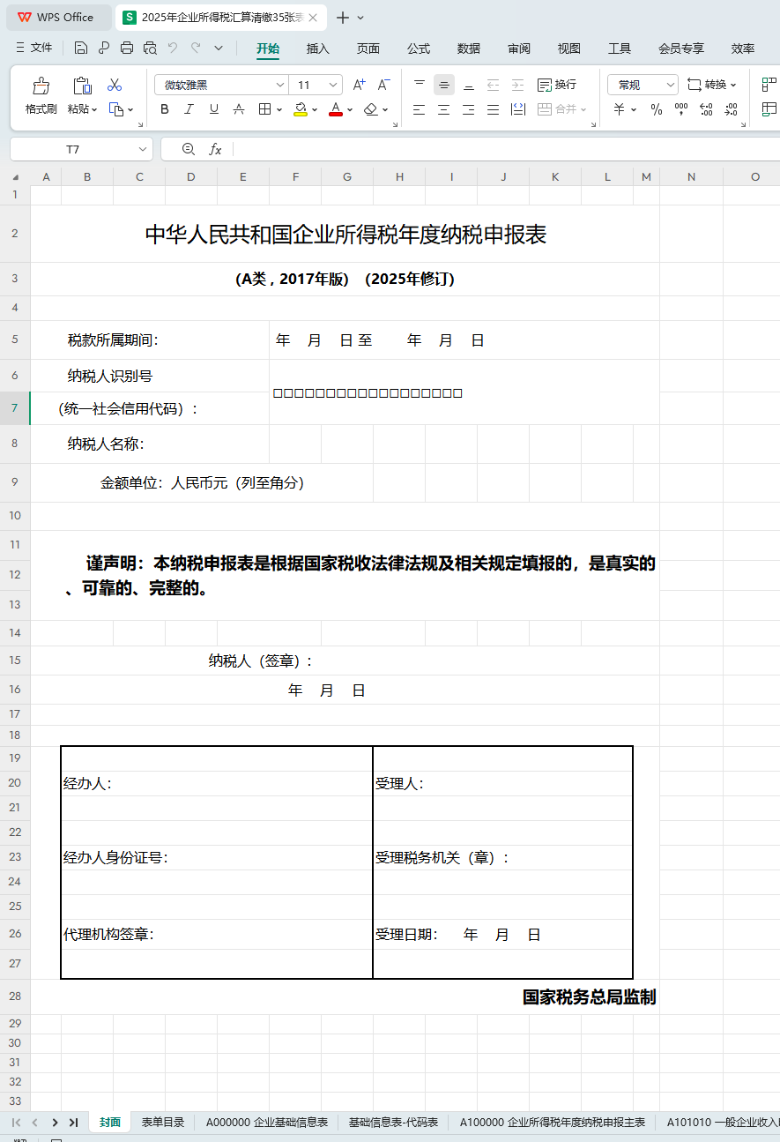Toggle align text right
Image resolution: width=780 pixels, height=1142 pixels.
(469, 109)
